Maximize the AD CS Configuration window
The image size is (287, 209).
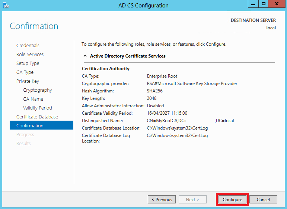click(x=264, y=4)
